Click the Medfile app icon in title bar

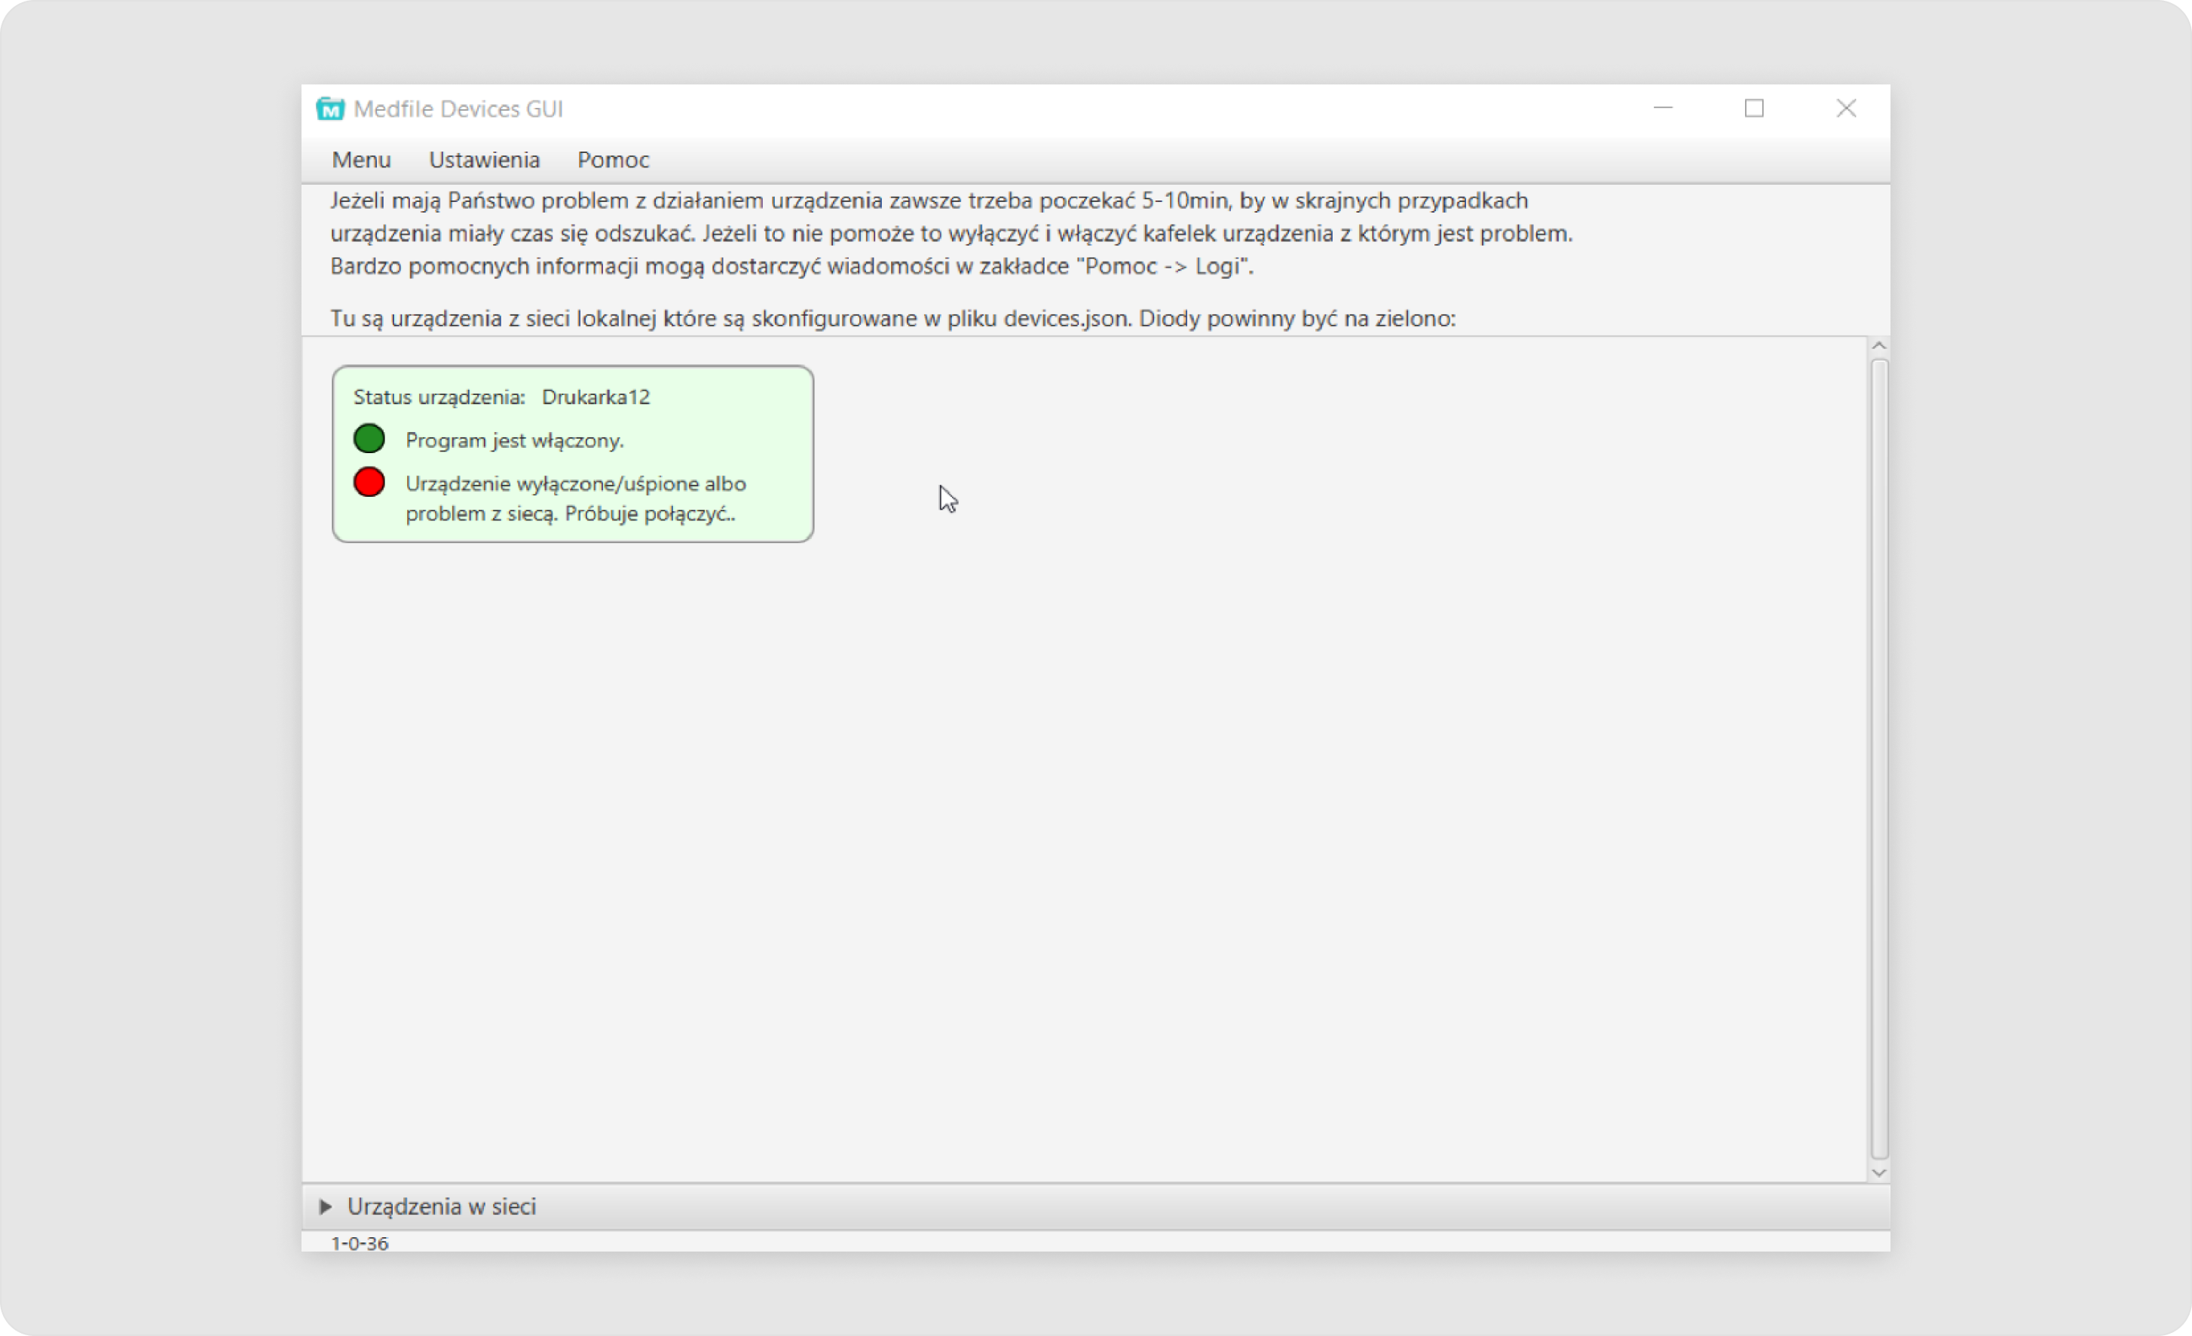coord(330,109)
